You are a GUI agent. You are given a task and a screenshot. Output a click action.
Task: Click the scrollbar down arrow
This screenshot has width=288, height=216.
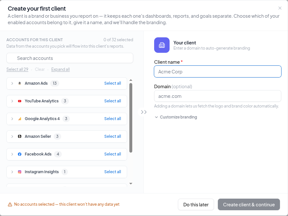131,183
